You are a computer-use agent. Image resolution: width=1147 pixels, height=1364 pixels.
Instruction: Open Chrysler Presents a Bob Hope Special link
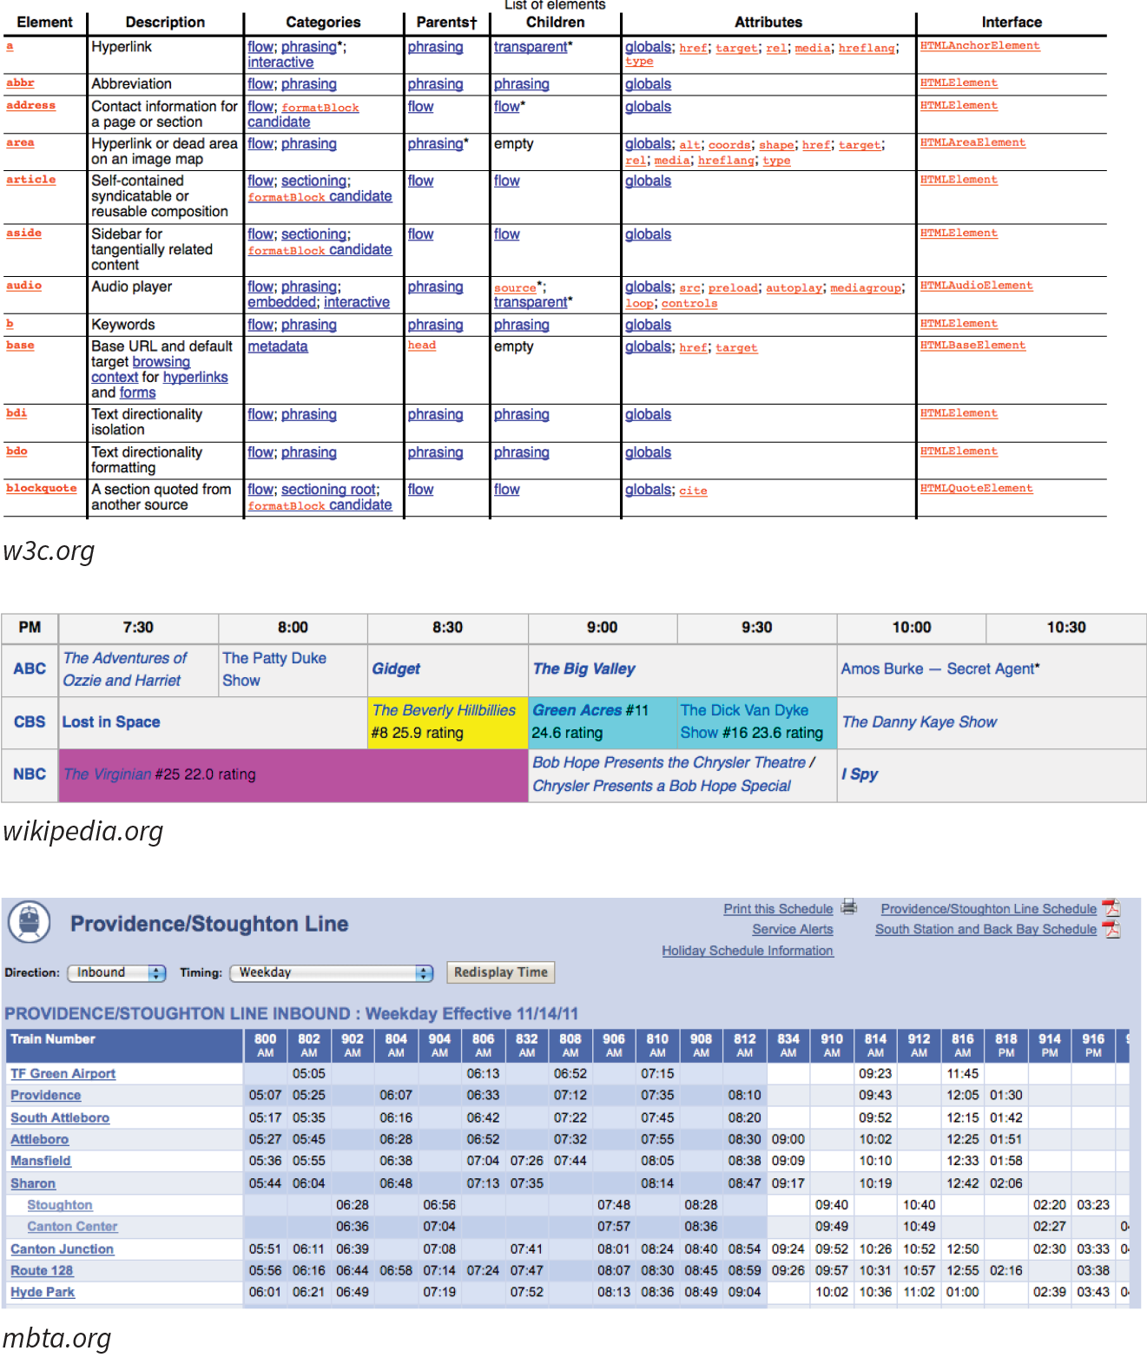(x=662, y=787)
